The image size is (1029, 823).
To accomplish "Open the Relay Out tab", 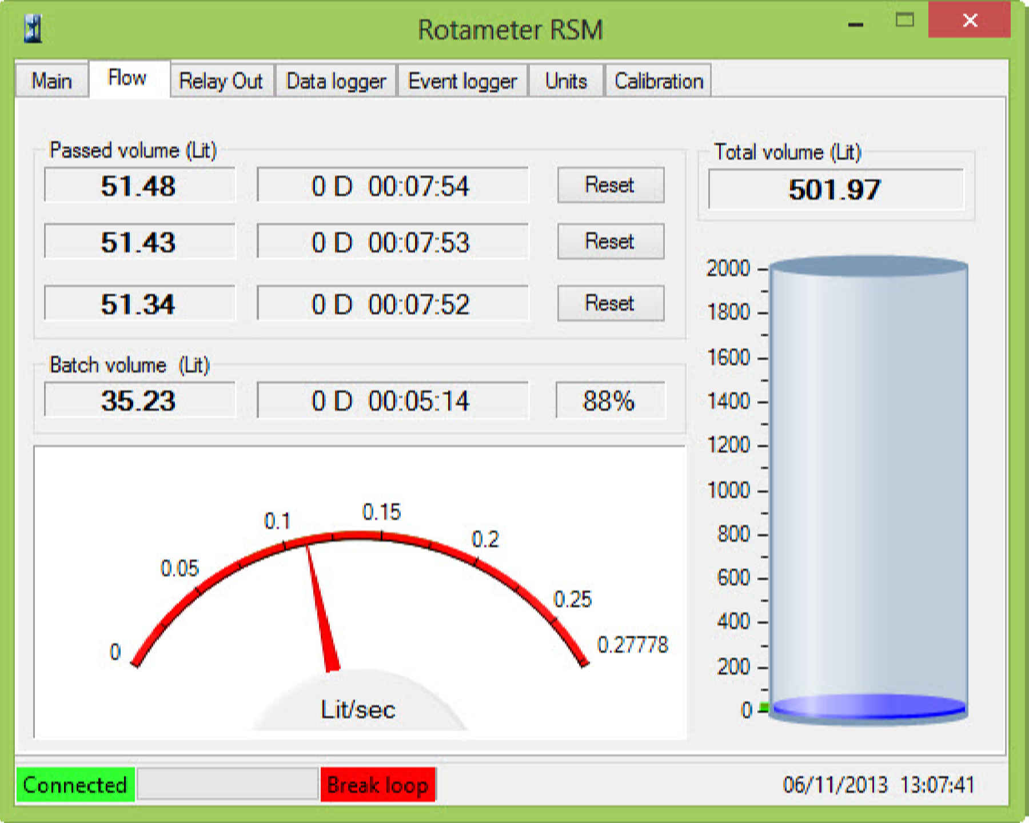I will click(221, 81).
